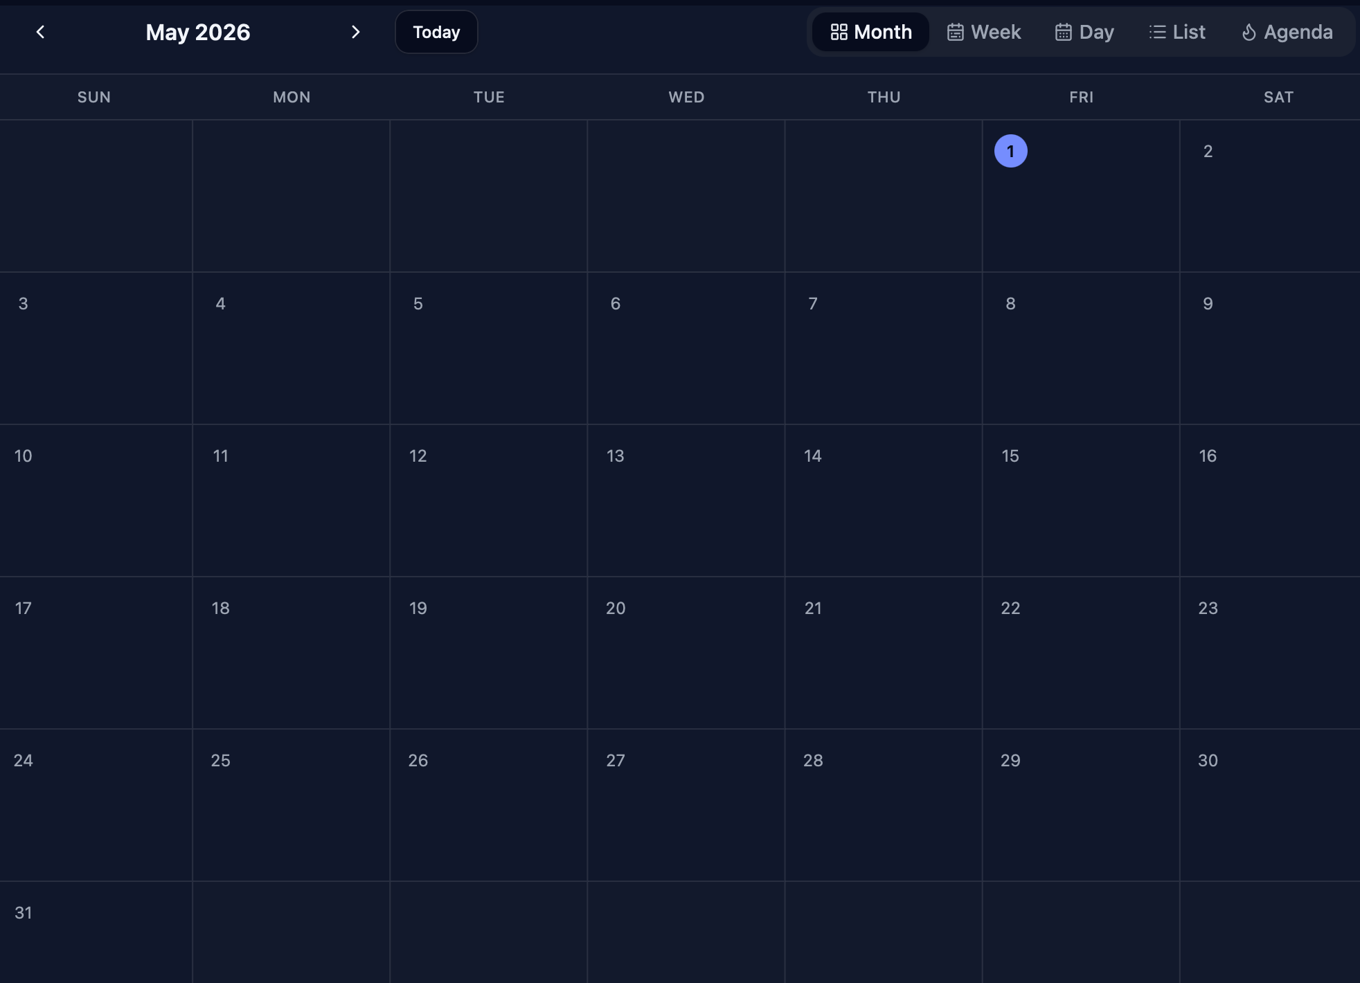Open the Agenda view tab

pyautogui.click(x=1287, y=32)
